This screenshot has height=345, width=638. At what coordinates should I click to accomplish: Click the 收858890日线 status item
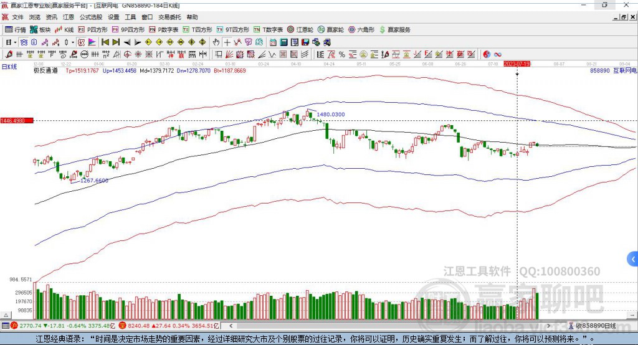click(593, 326)
